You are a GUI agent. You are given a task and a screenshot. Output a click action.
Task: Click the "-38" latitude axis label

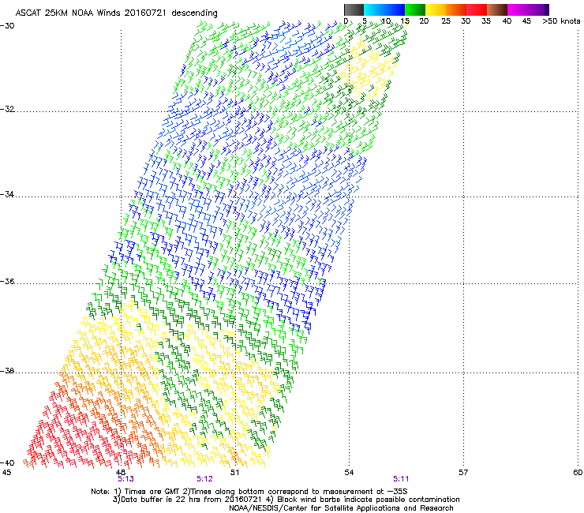point(7,371)
